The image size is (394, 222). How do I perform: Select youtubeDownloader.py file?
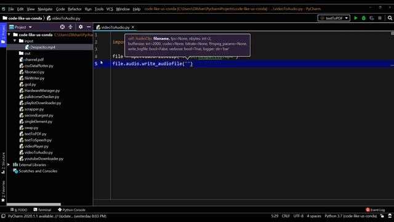pyautogui.click(x=44, y=158)
